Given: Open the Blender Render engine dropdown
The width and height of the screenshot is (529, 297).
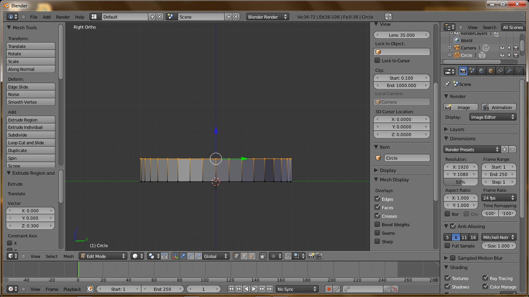Looking at the screenshot, I should [x=267, y=17].
